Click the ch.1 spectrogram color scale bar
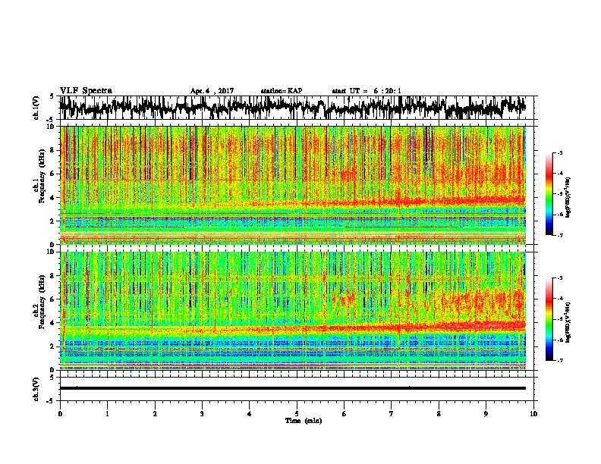The width and height of the screenshot is (601, 464). click(x=549, y=194)
